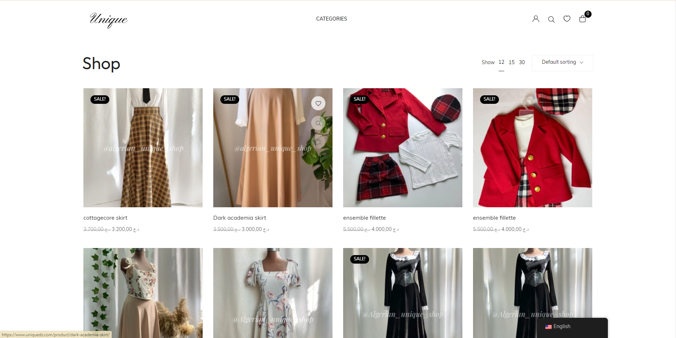Image resolution: width=676 pixels, height=338 pixels.
Task: Open first ensemble fillette product title
Action: click(364, 218)
